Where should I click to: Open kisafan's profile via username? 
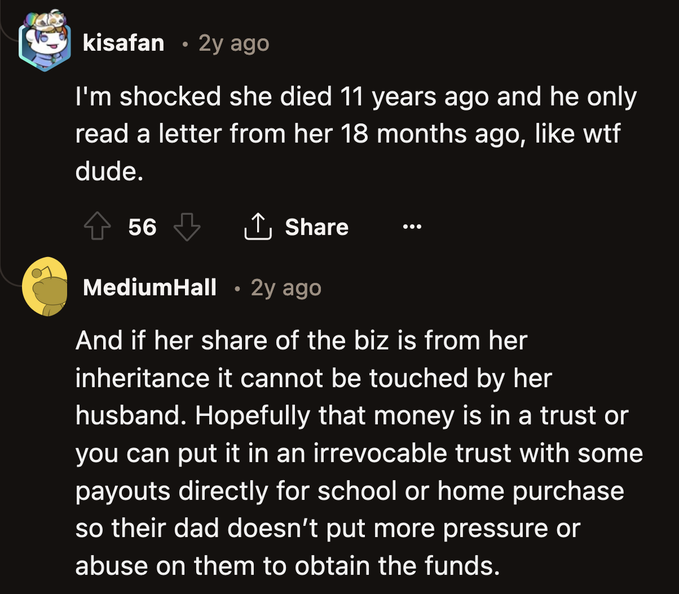(x=122, y=42)
